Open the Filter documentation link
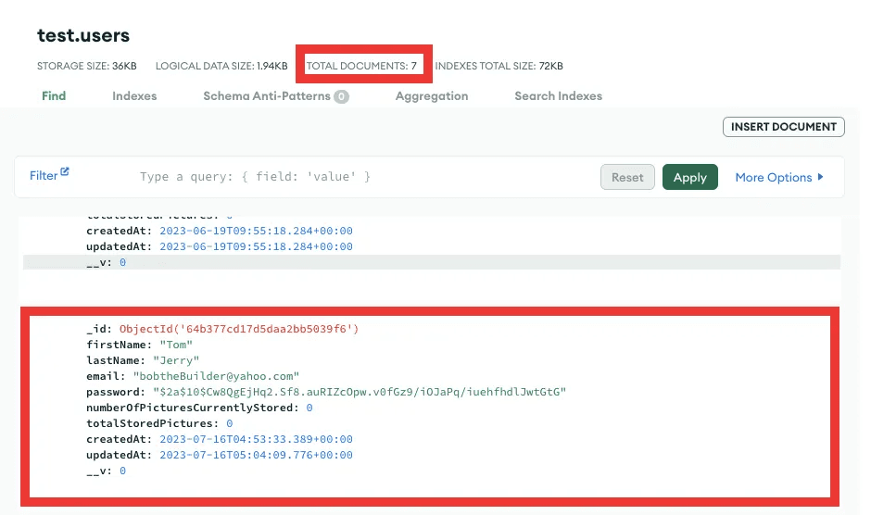The width and height of the screenshot is (871, 515). 44,176
